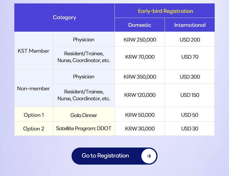Select the KST Member row label
The height and width of the screenshot is (176, 229).
click(x=33, y=51)
